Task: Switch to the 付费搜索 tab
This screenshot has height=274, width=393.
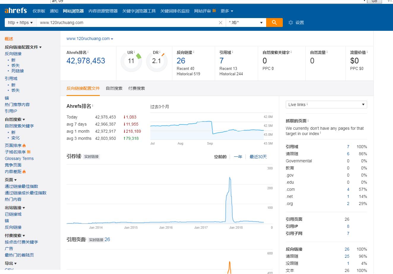Action: tap(137, 88)
